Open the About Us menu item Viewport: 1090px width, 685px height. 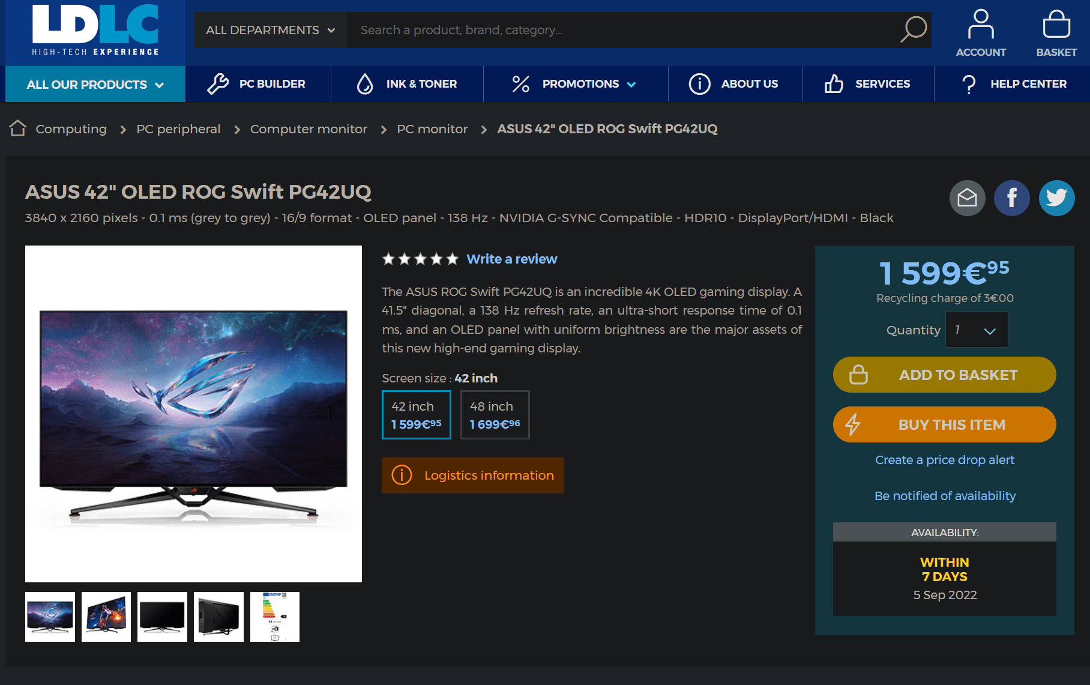735,84
